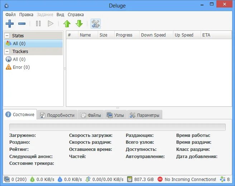
Task: Switch to the Подробности tab
Action: (x=57, y=115)
